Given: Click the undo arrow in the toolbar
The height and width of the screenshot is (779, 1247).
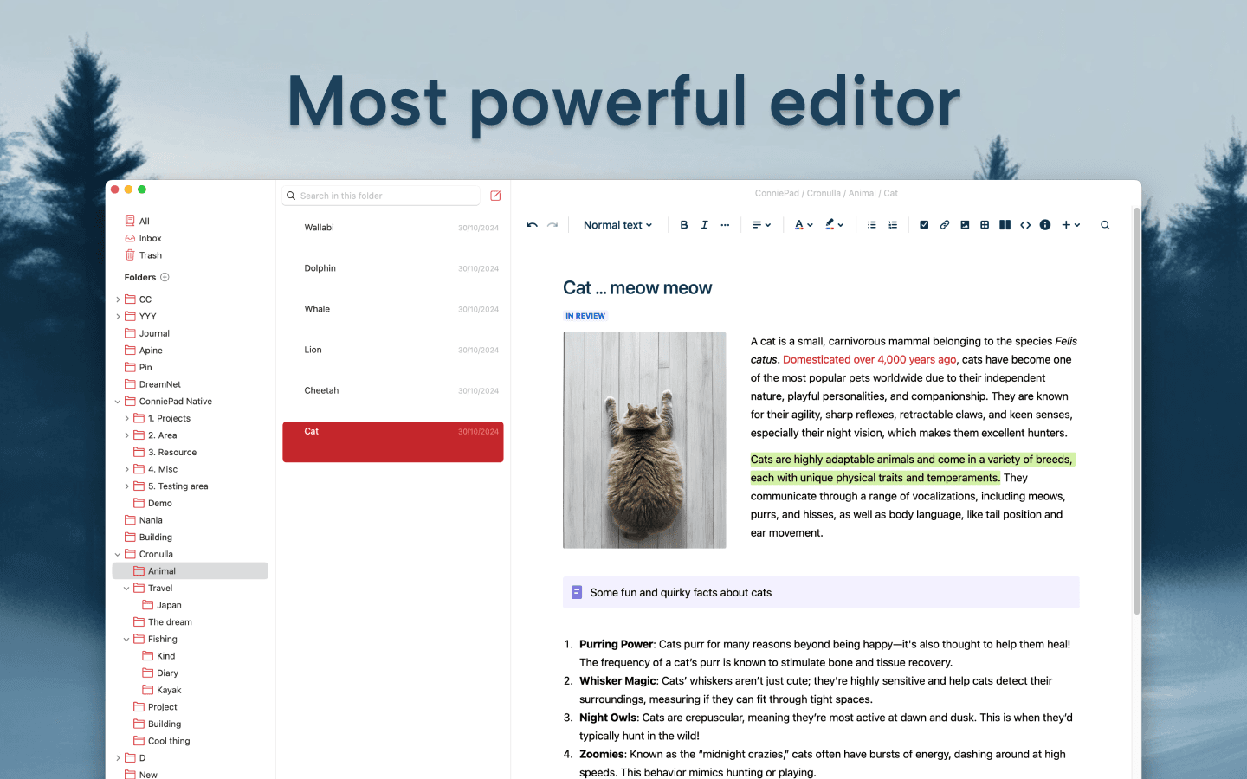Looking at the screenshot, I should pyautogui.click(x=532, y=225).
